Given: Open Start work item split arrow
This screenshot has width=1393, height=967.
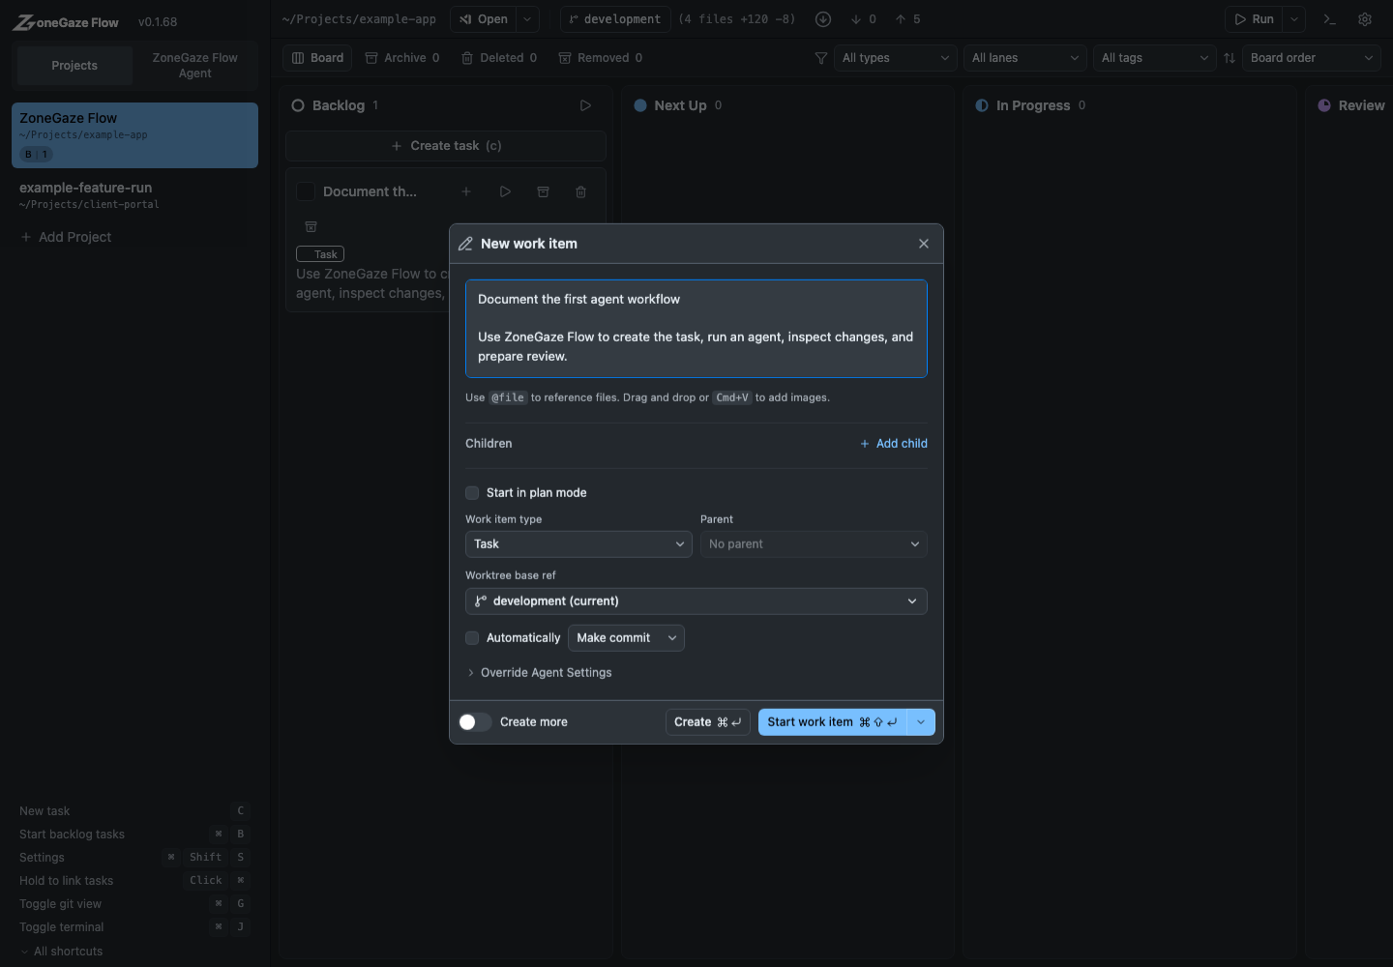Looking at the screenshot, I should 921,722.
